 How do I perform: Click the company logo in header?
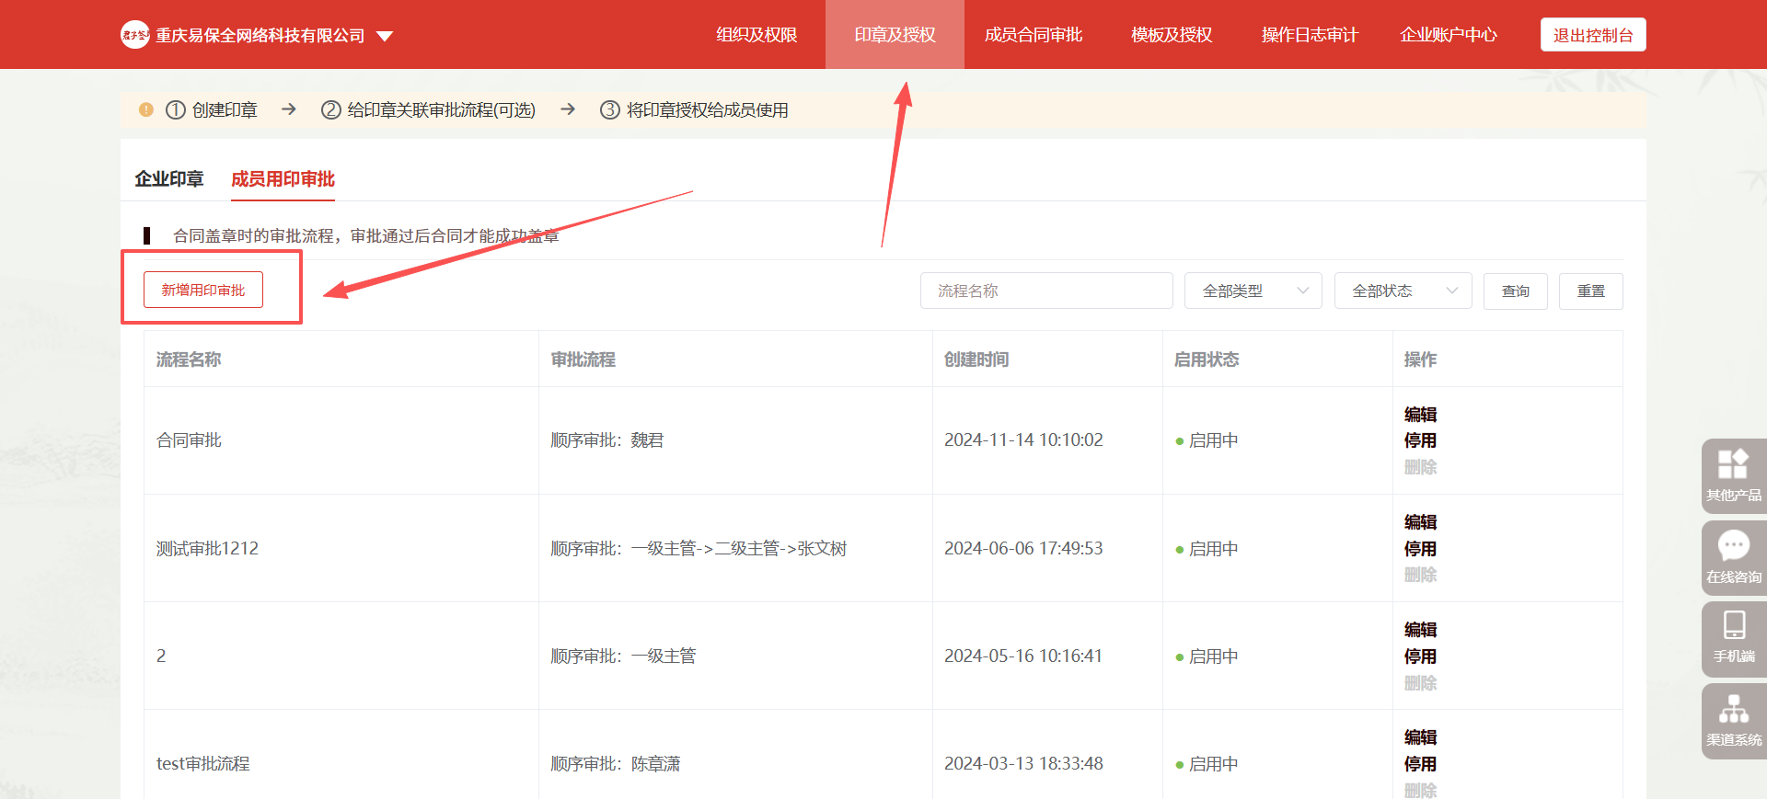134,35
